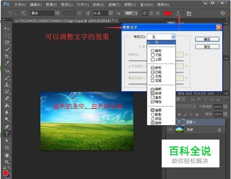Click the 确定 button in warp dialog
Screen dimensions: 231x179
(207, 39)
